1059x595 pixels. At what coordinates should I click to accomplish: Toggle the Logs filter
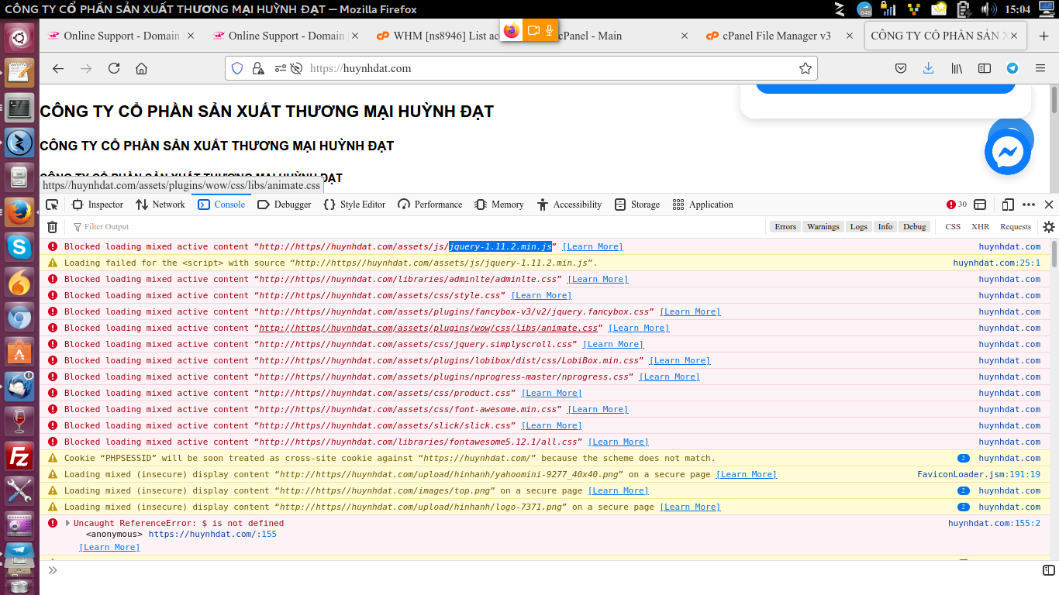click(x=858, y=226)
